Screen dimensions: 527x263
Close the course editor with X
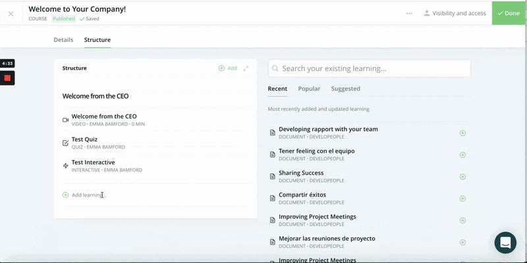[x=11, y=14]
